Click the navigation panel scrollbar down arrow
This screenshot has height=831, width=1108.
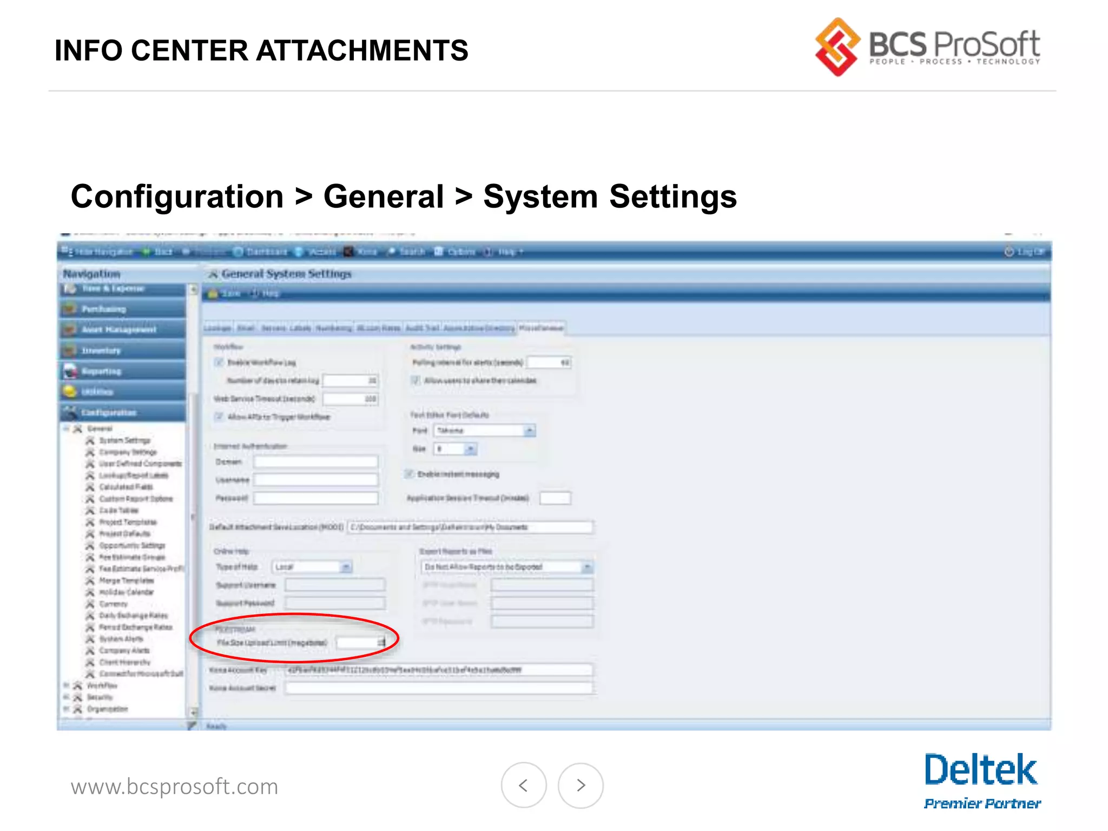click(x=193, y=711)
